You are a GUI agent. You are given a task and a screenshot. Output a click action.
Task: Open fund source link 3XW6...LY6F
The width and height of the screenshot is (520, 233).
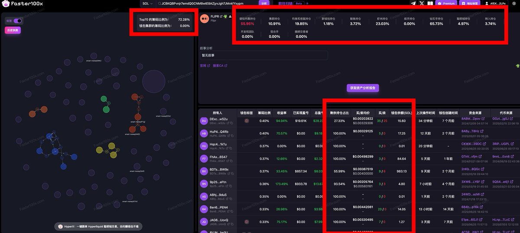click(472, 181)
